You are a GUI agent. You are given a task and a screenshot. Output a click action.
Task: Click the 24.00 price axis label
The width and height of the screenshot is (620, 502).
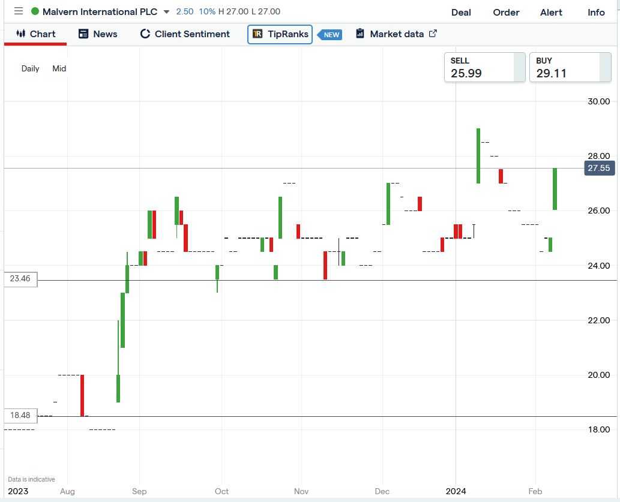598,266
